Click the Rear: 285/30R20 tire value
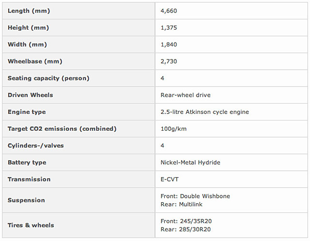This screenshot has width=310, height=241. coord(186,229)
